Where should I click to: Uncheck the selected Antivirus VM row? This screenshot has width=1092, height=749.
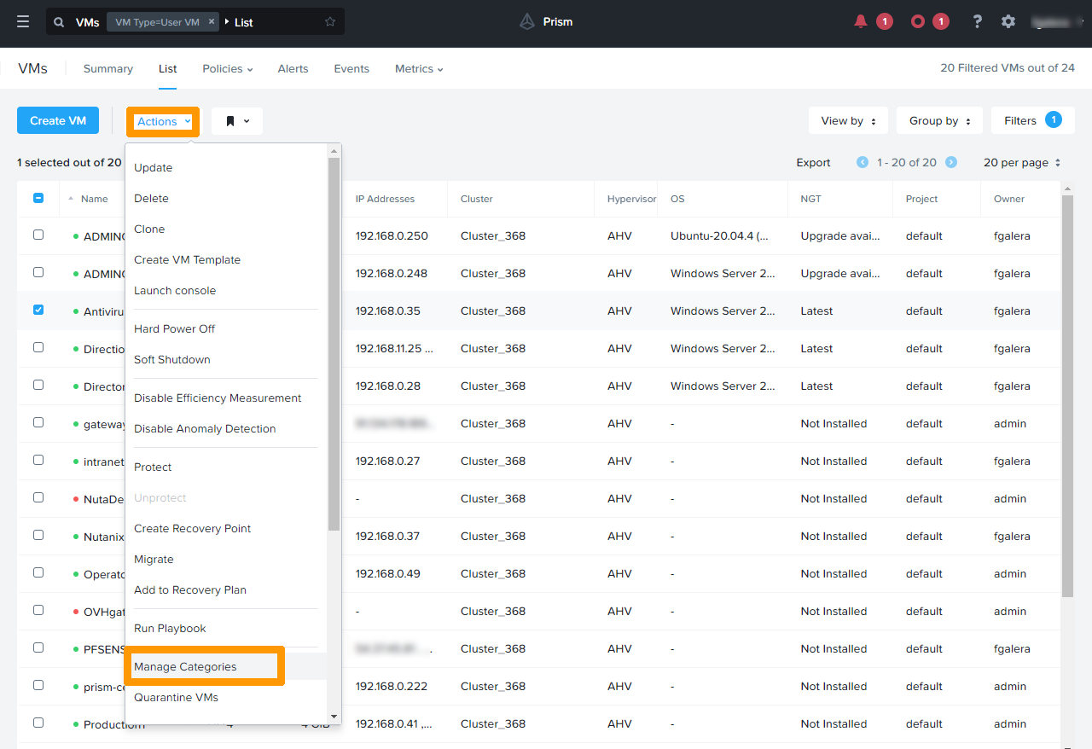pos(38,310)
